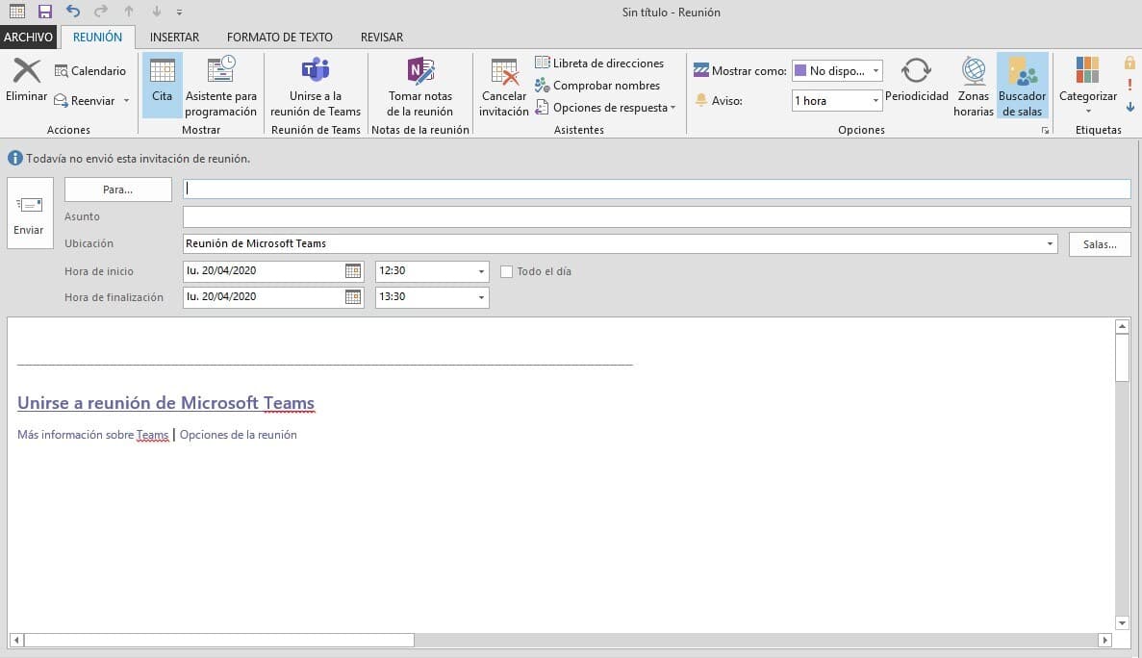Click into the Asunto subject field
This screenshot has width=1142, height=658.
(x=656, y=217)
